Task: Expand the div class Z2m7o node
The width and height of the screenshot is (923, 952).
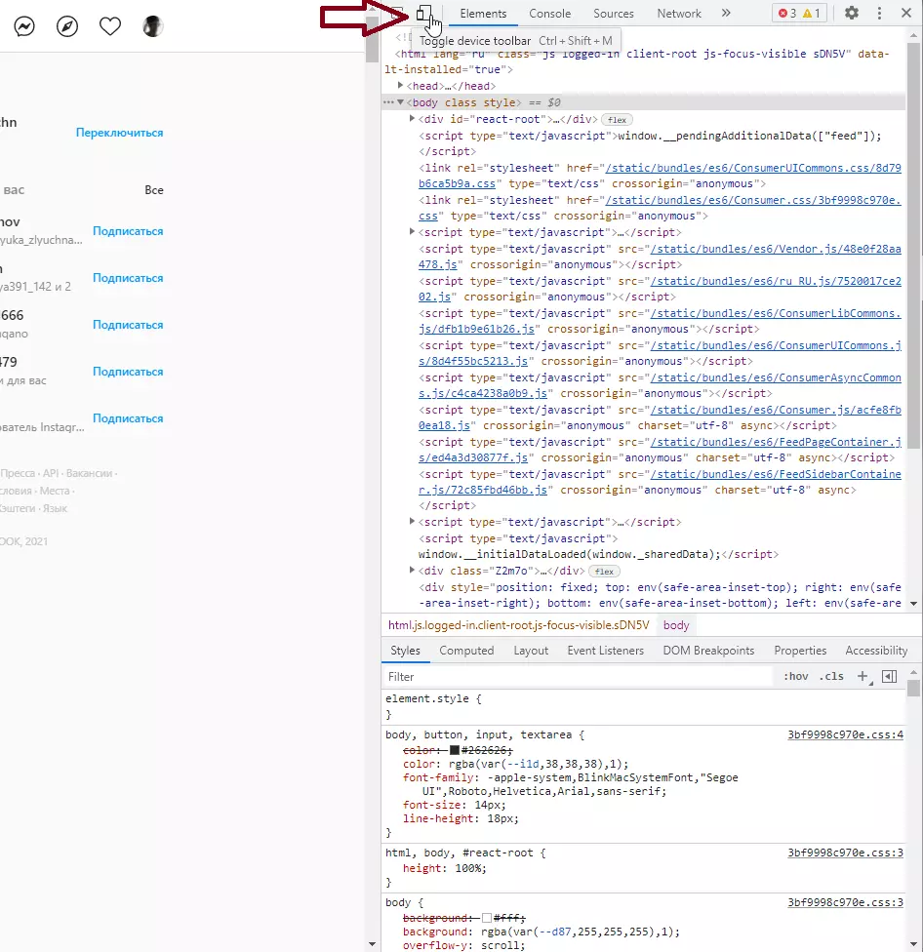Action: tap(412, 571)
